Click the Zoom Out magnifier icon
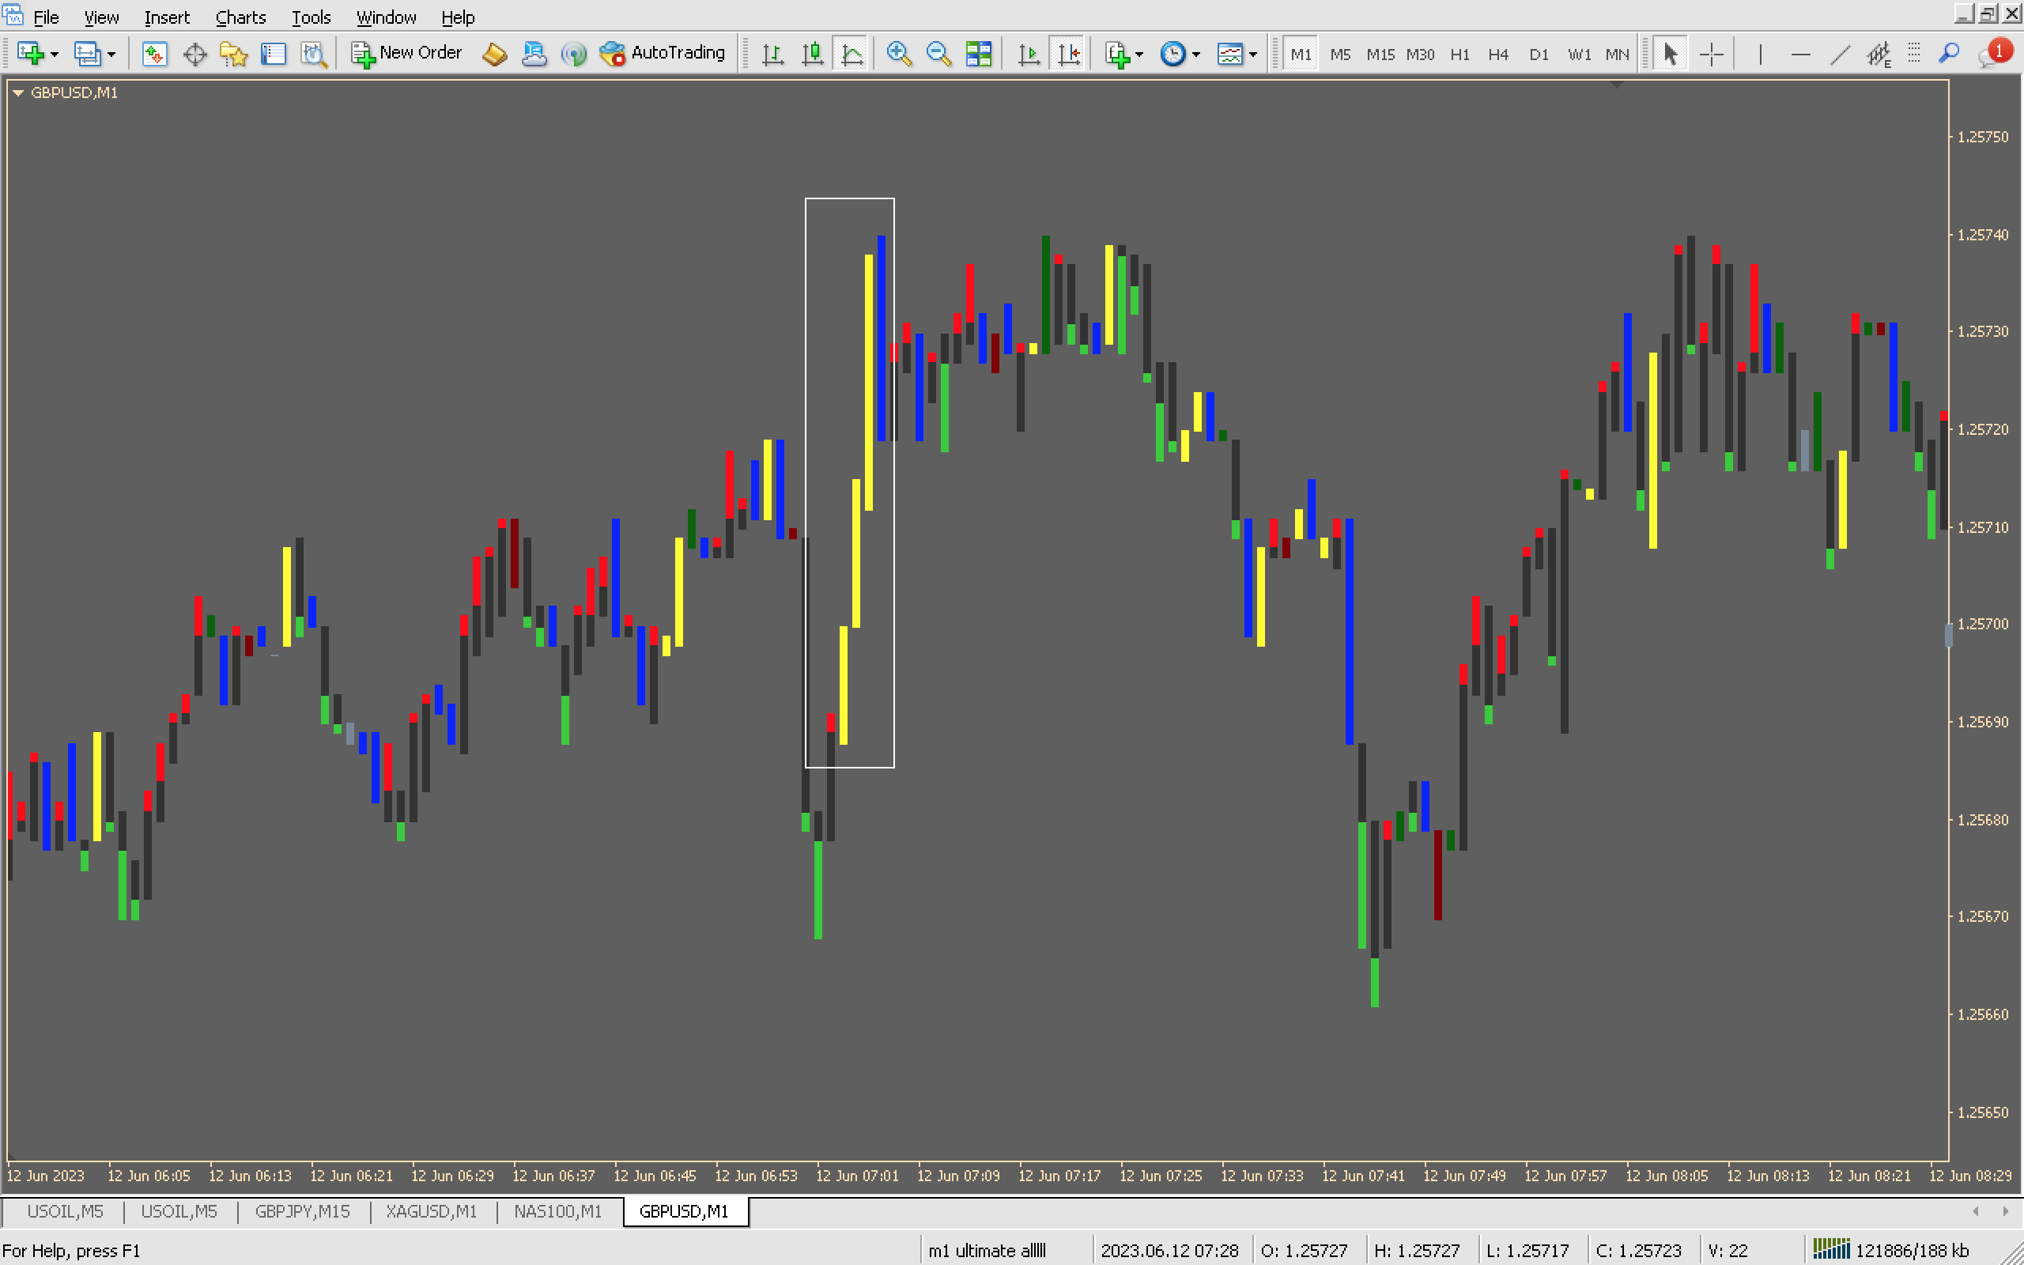This screenshot has width=2024, height=1265. [x=938, y=54]
